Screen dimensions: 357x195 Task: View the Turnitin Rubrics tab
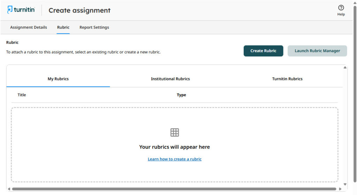click(287, 79)
